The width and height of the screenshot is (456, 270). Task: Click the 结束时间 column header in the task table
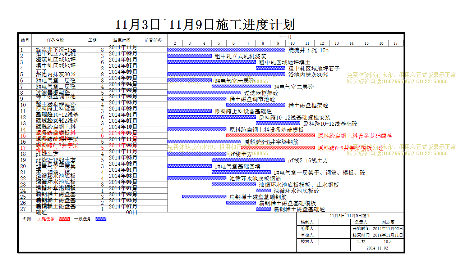point(122,40)
